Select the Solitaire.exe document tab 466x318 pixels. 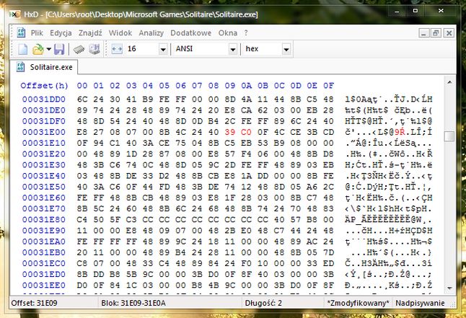[x=44, y=67]
